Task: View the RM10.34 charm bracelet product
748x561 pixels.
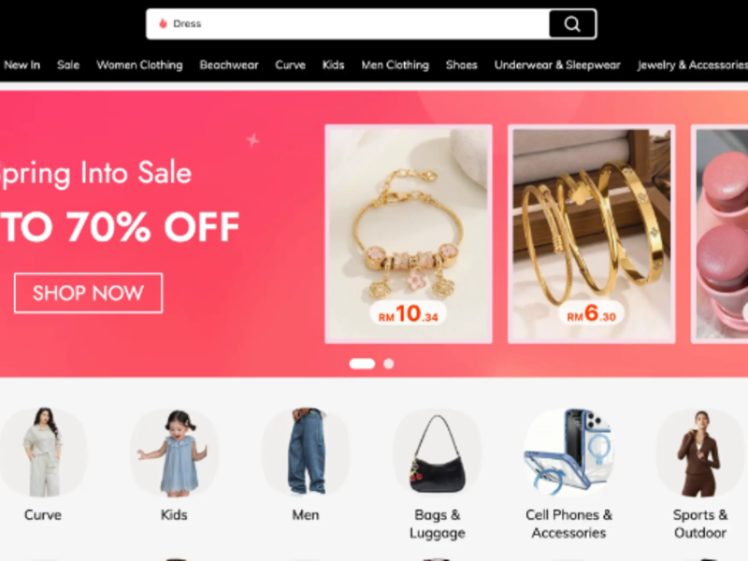Action: click(409, 234)
